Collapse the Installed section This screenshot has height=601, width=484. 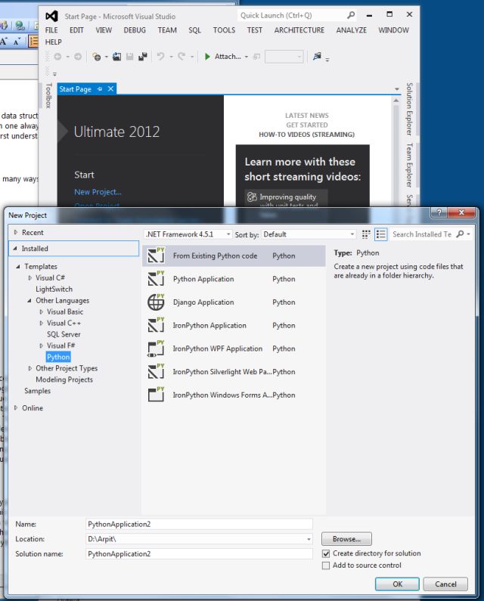coord(15,249)
